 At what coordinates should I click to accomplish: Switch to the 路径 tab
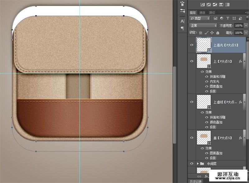[212, 12]
